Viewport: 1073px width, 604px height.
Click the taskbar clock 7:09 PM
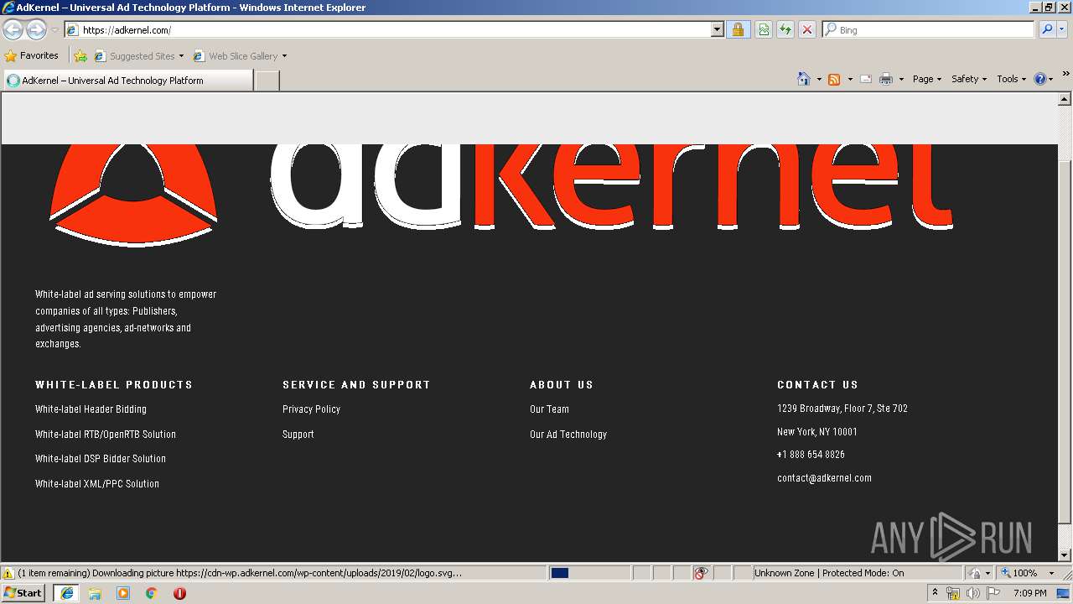point(1030,593)
